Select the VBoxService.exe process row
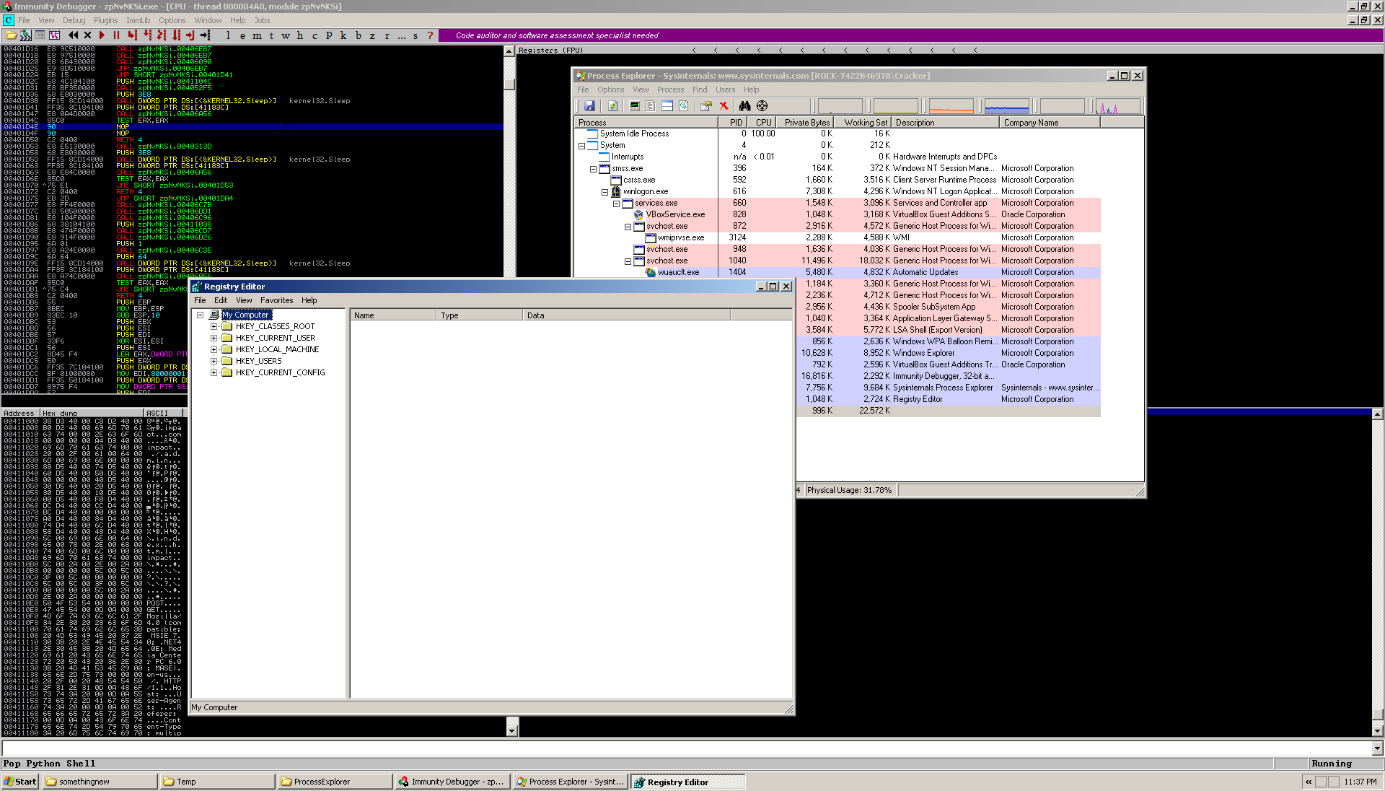The width and height of the screenshot is (1385, 791). pyautogui.click(x=837, y=214)
